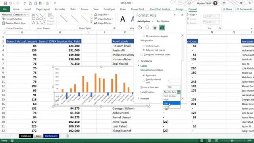Choose Next to Axis label position
This screenshot has width=254, height=143.
point(171,96)
